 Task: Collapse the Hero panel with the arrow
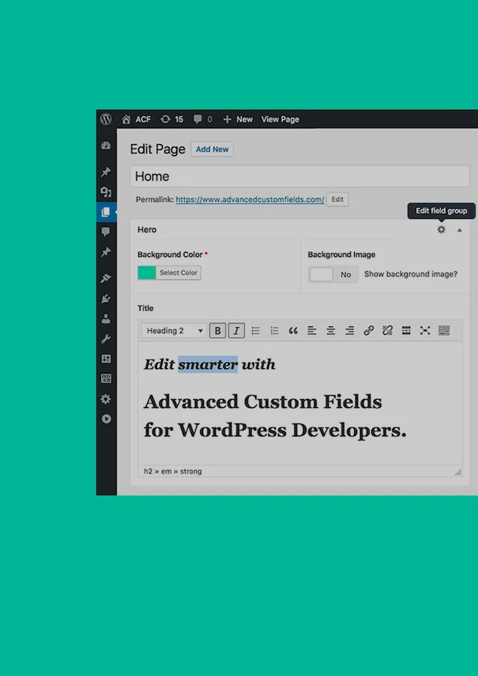pos(460,230)
